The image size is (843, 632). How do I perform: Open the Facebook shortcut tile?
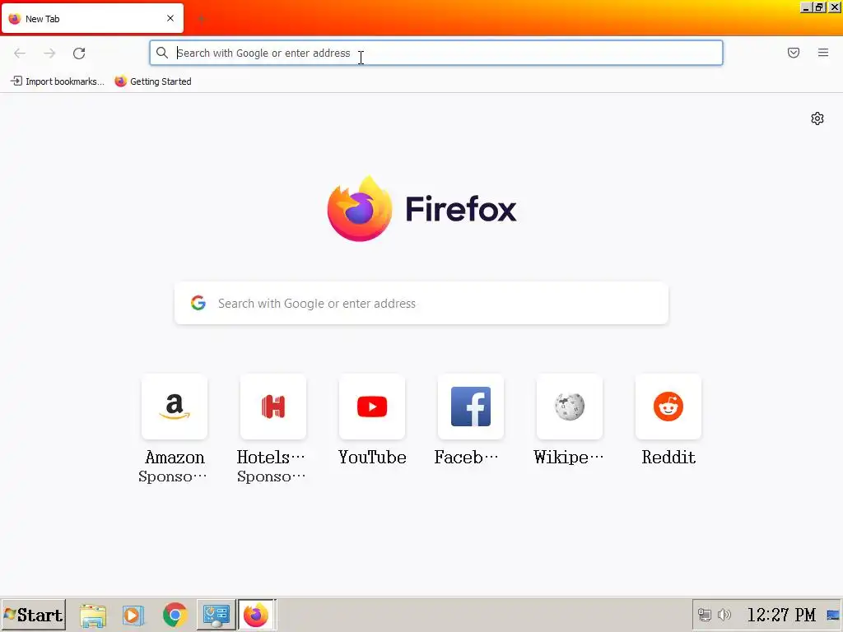[470, 407]
